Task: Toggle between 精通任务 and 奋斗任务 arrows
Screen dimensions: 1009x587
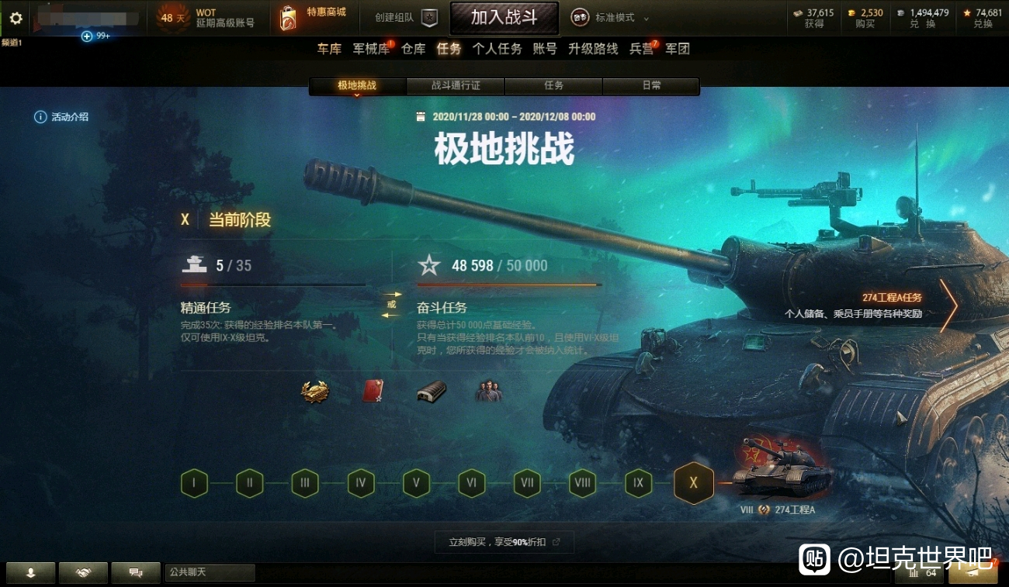Action: (391, 305)
